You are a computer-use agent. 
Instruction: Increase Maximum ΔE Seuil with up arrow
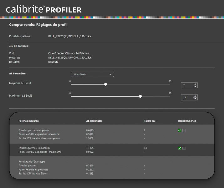pyautogui.click(x=195, y=96)
